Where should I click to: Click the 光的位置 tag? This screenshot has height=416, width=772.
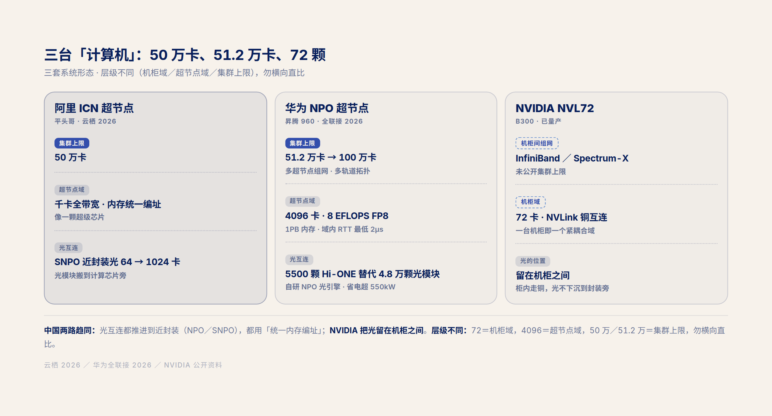click(x=533, y=261)
